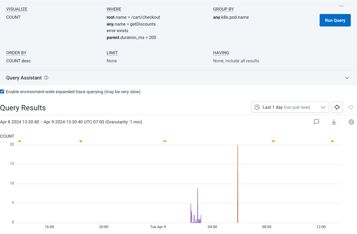Screen dimensions: 357x234
Task: Click the None value under LIMIT
Action: (112, 61)
